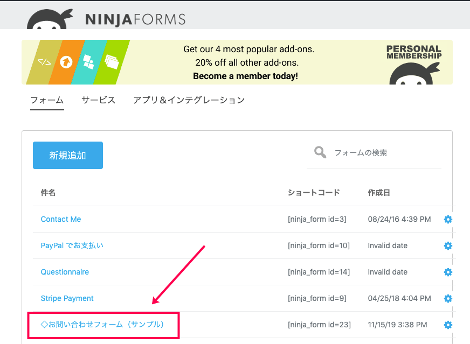Select shortcode [ninja_form id=9]
Viewport: 470px width, 344px height.
(x=317, y=298)
